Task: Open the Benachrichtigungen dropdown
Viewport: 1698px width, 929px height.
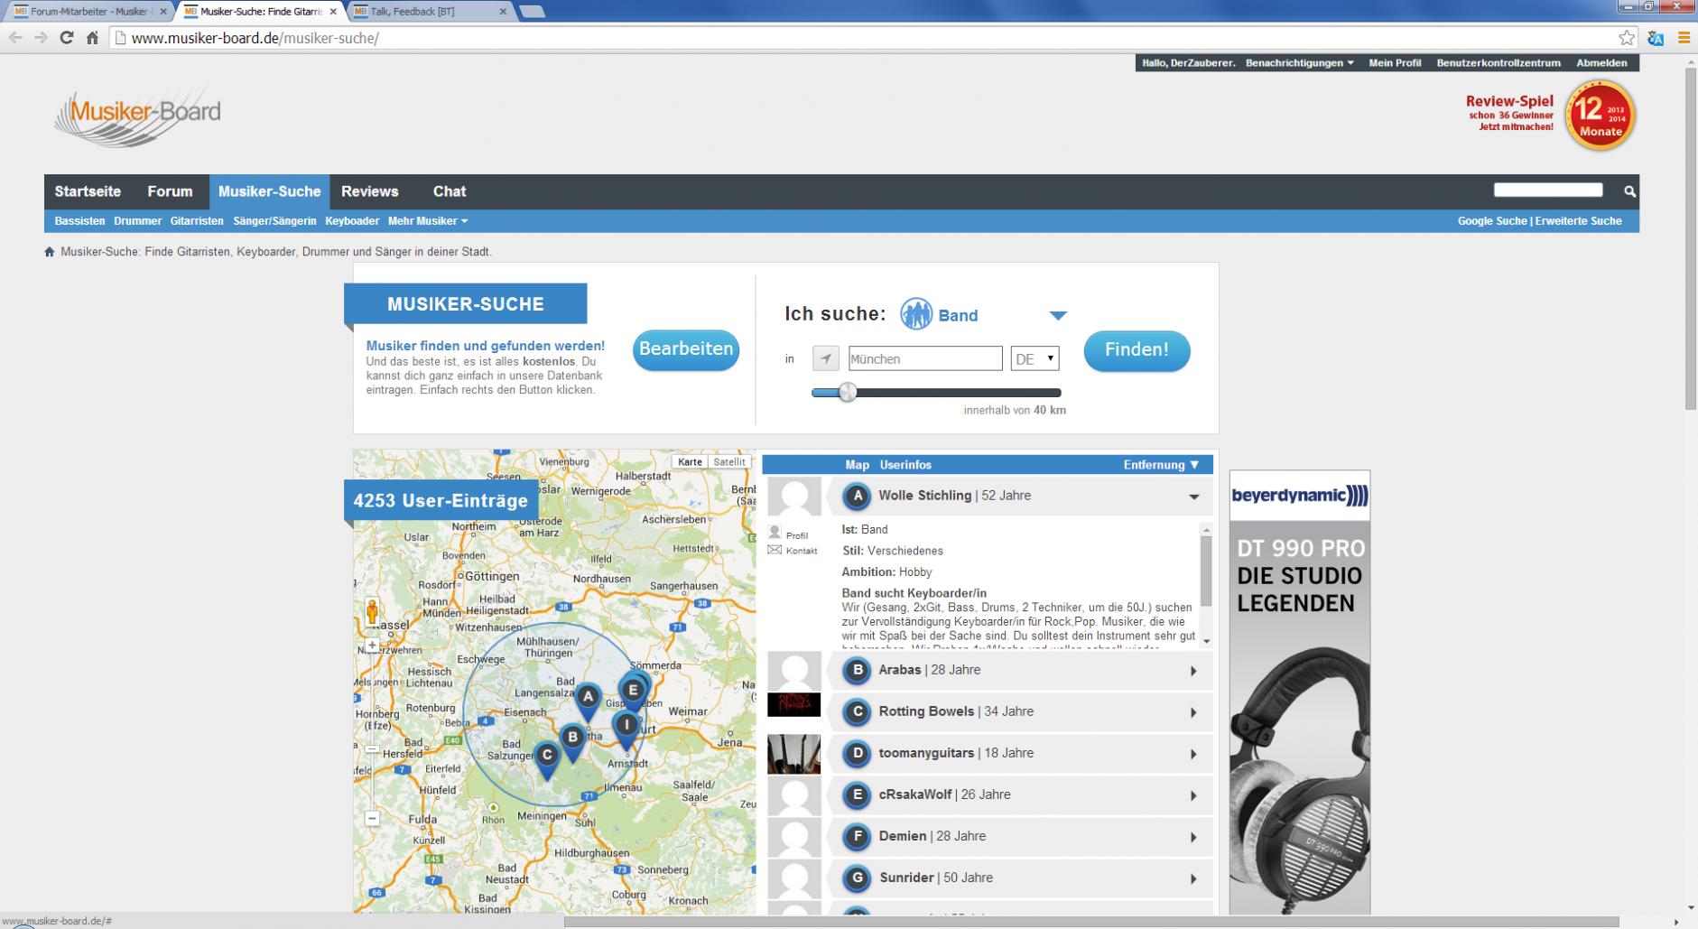Action: (x=1299, y=63)
